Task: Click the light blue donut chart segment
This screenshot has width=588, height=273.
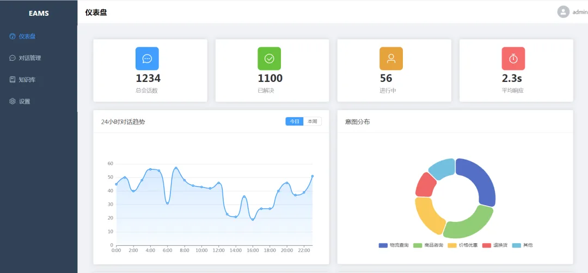Action: [443, 168]
